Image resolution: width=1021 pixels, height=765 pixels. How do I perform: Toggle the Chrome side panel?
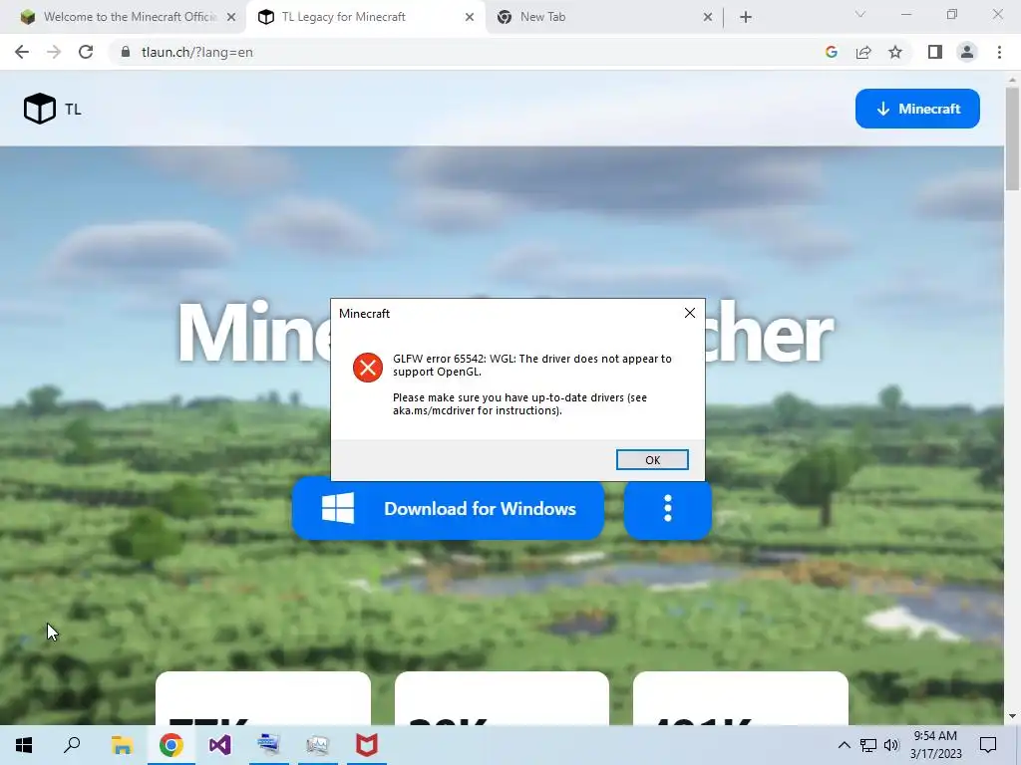tap(935, 52)
